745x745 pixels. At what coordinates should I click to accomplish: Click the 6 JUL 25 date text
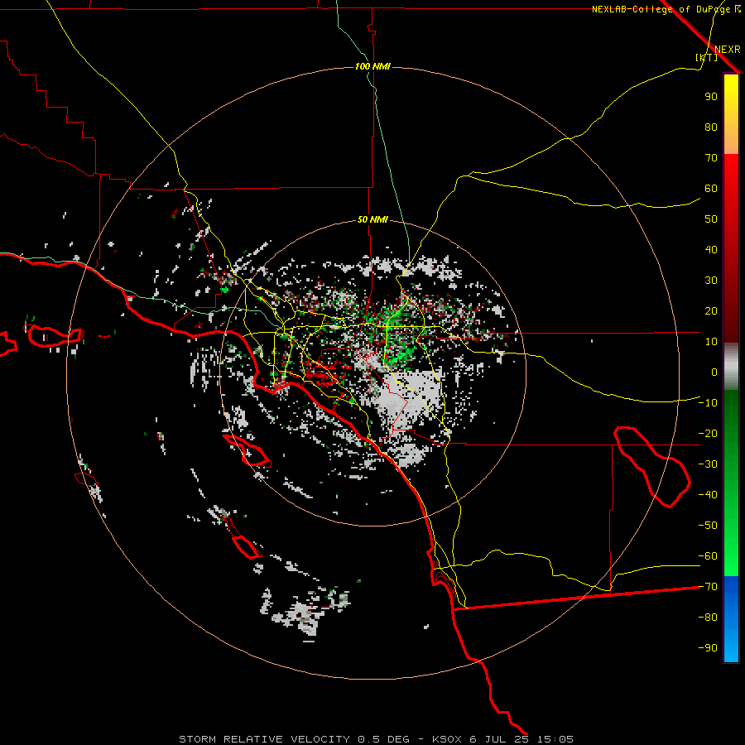click(x=499, y=739)
